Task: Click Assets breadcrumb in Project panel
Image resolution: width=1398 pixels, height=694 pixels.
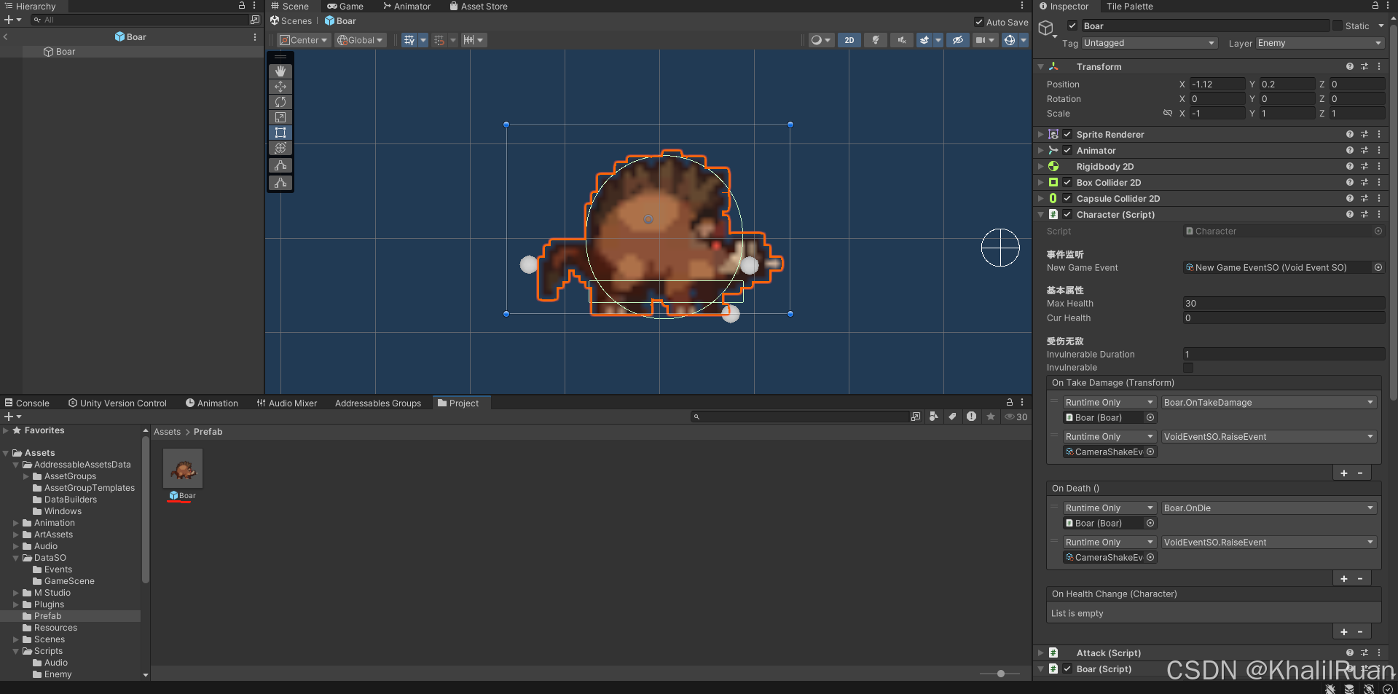Action: pyautogui.click(x=167, y=432)
